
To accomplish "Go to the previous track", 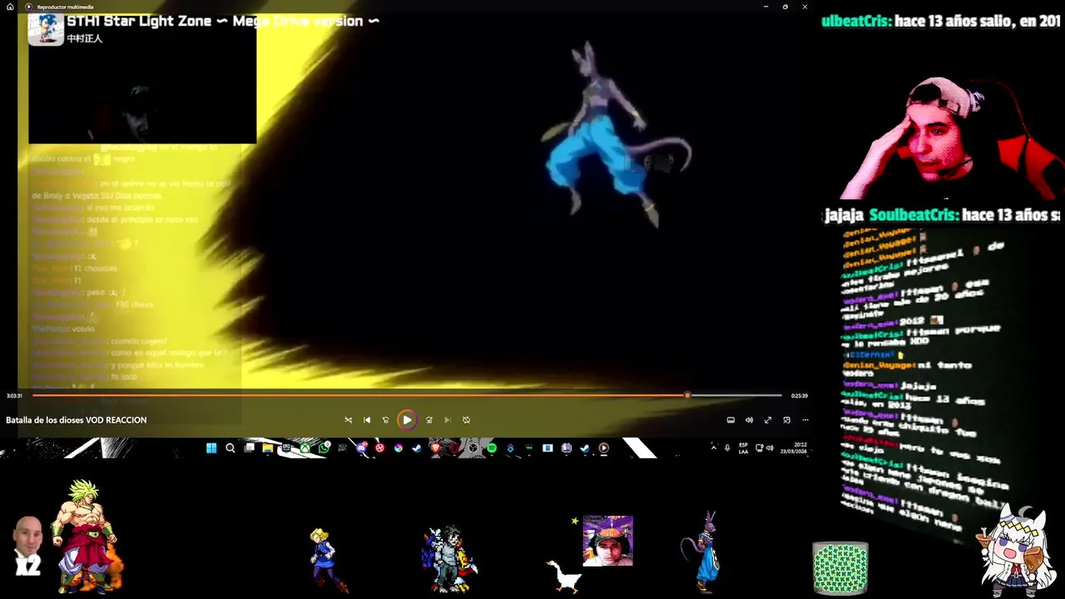I will [x=367, y=420].
